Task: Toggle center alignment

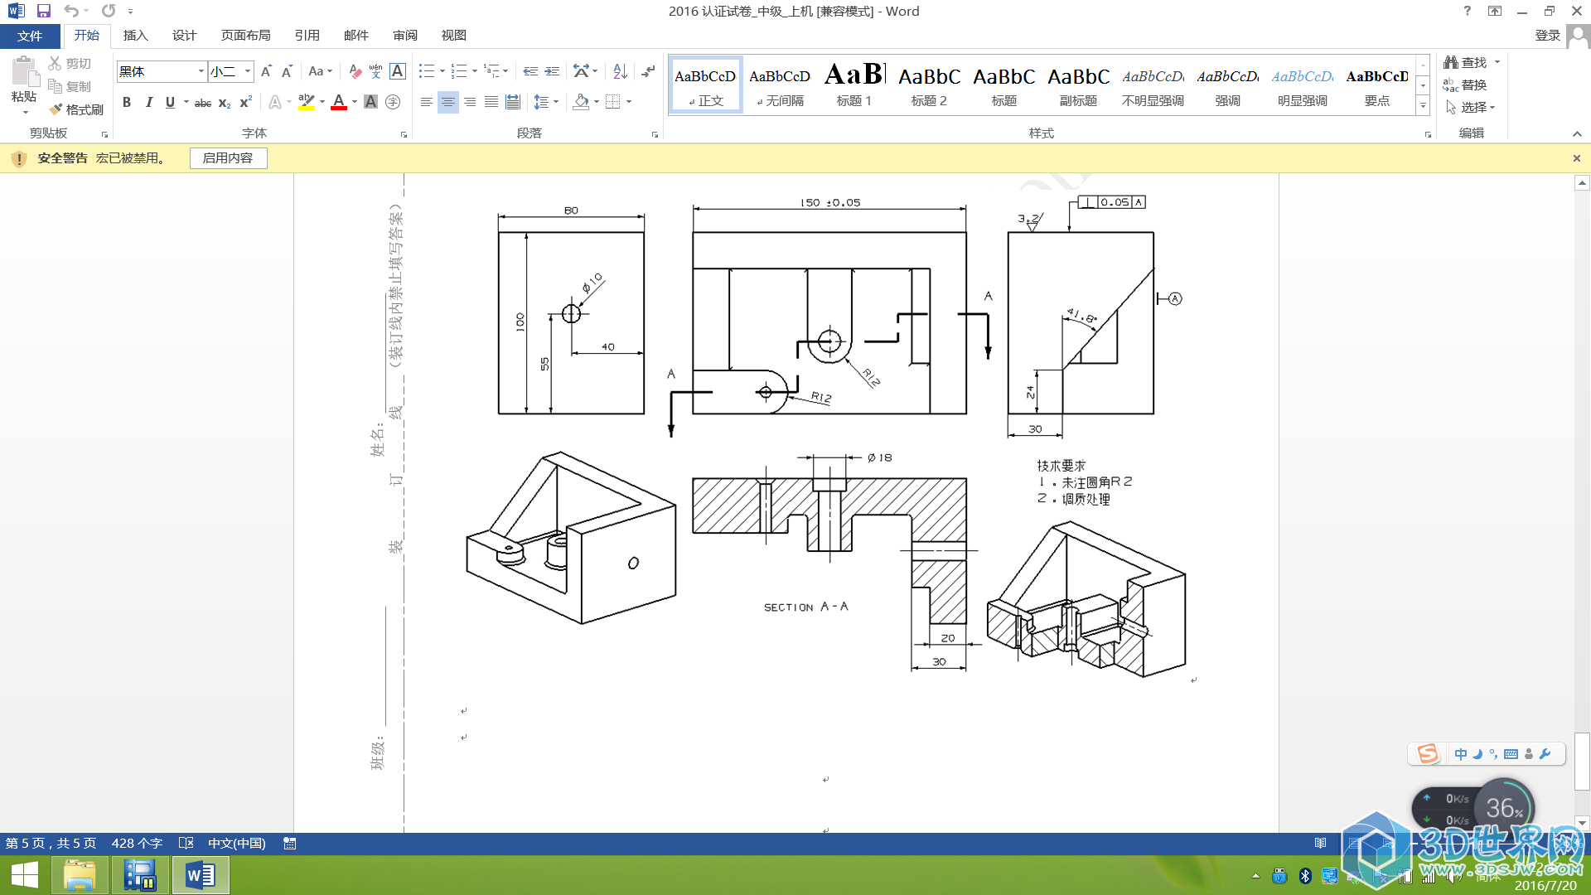Action: point(448,102)
